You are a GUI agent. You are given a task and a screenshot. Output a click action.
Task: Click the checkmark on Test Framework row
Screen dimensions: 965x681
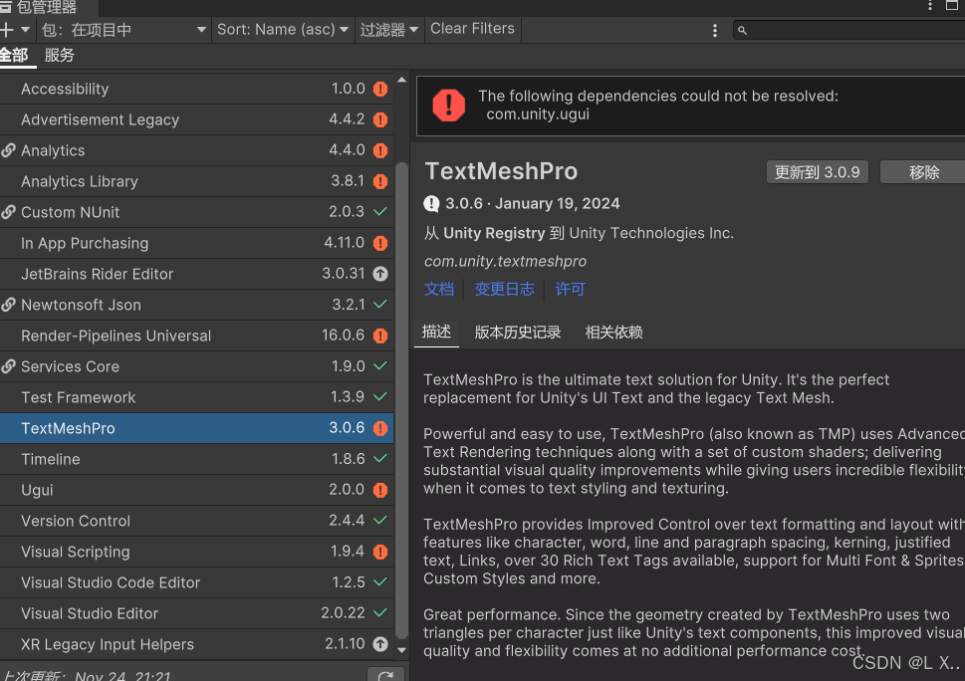[380, 397]
